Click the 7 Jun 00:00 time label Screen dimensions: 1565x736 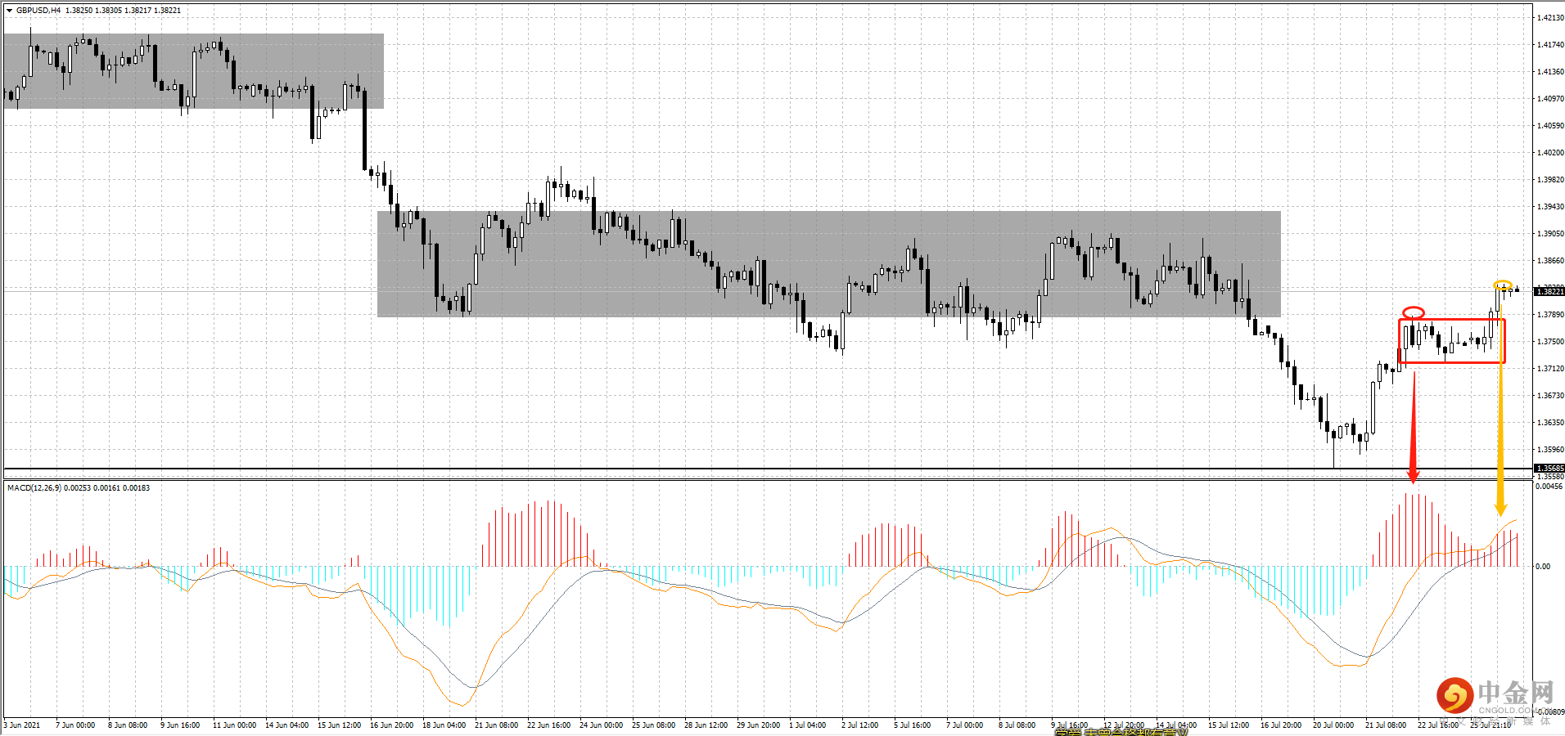point(75,725)
